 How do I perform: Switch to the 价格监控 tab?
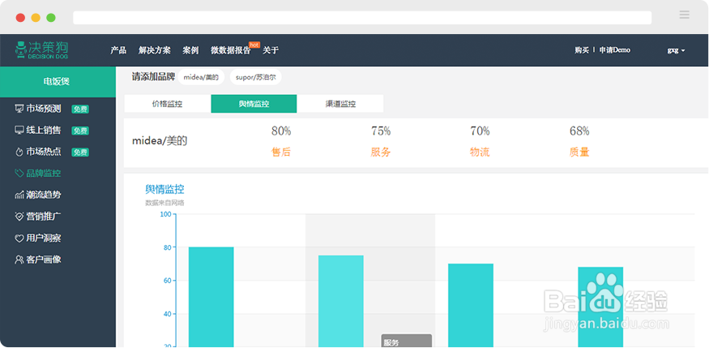tap(167, 104)
